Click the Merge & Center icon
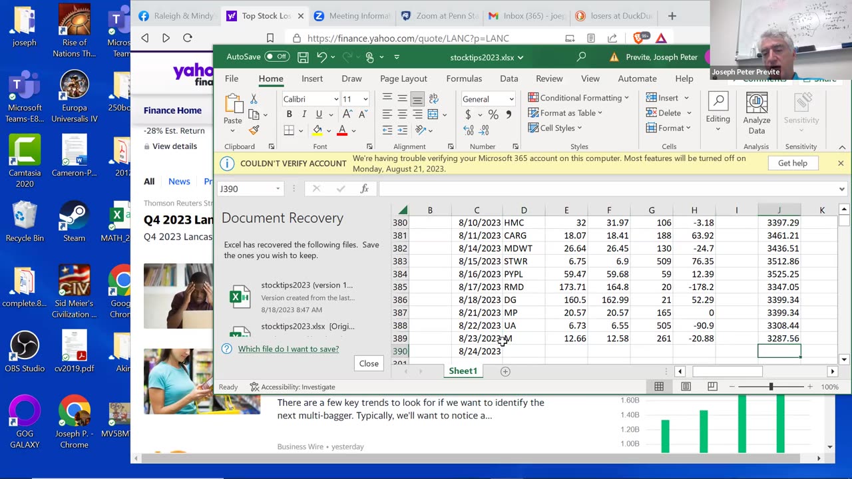The height and width of the screenshot is (479, 852). coord(434,114)
